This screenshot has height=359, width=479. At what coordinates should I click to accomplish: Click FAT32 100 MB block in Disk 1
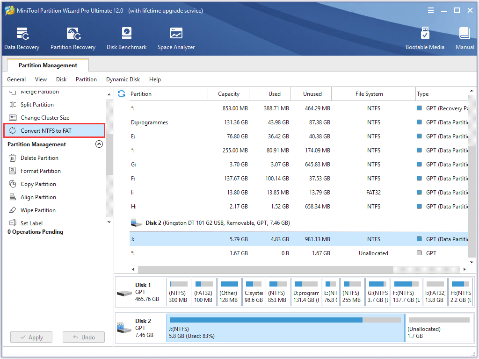(x=204, y=292)
